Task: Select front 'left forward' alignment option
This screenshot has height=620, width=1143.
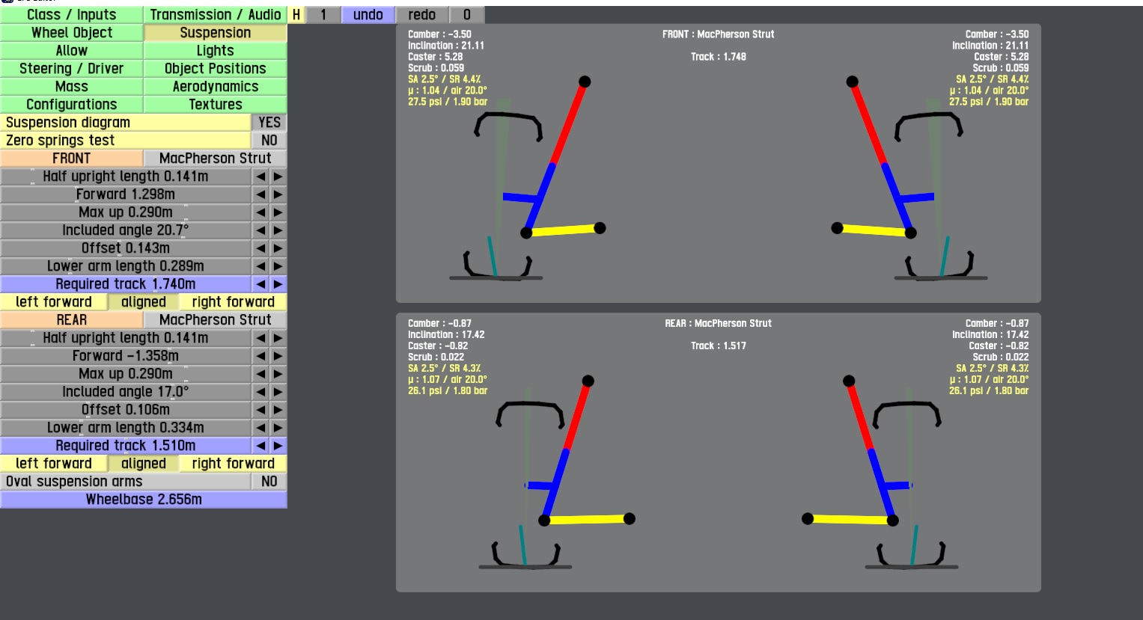Action: pyautogui.click(x=54, y=302)
